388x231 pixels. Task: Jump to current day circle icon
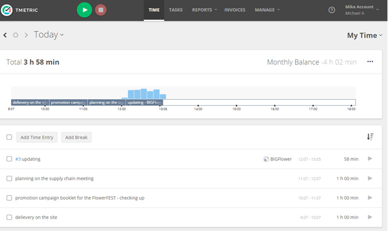16,35
